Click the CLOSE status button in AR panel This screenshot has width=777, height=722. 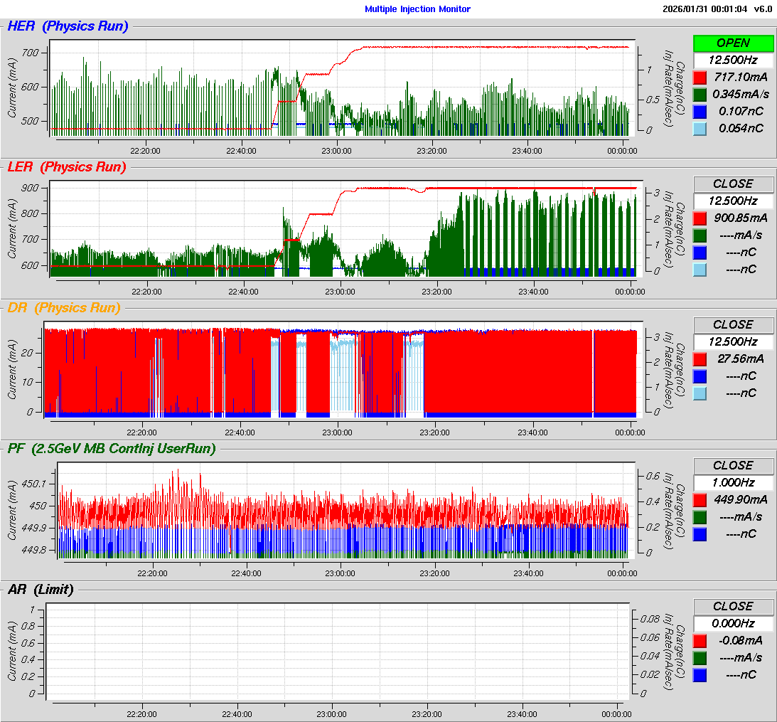733,607
